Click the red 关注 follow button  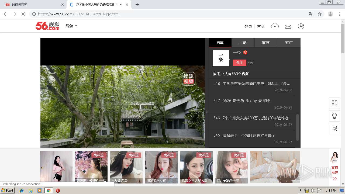click(239, 63)
